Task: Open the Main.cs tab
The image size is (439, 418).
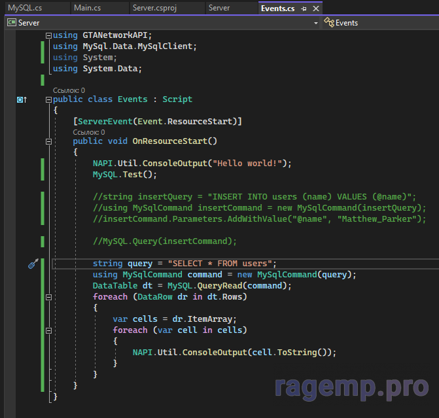Action: point(88,8)
